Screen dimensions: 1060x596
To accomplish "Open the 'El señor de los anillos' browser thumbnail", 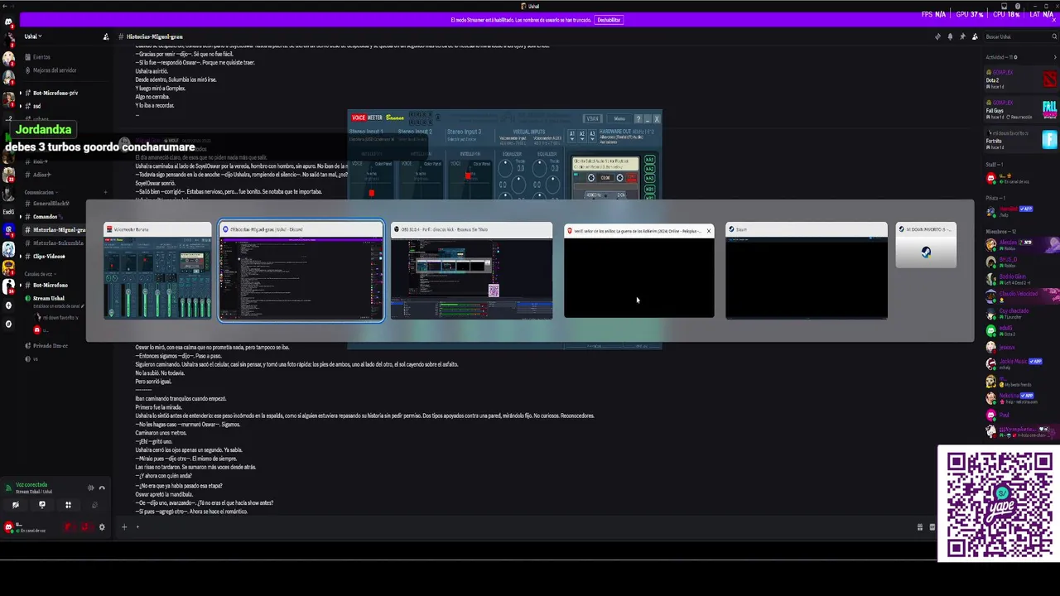I will tap(638, 271).
